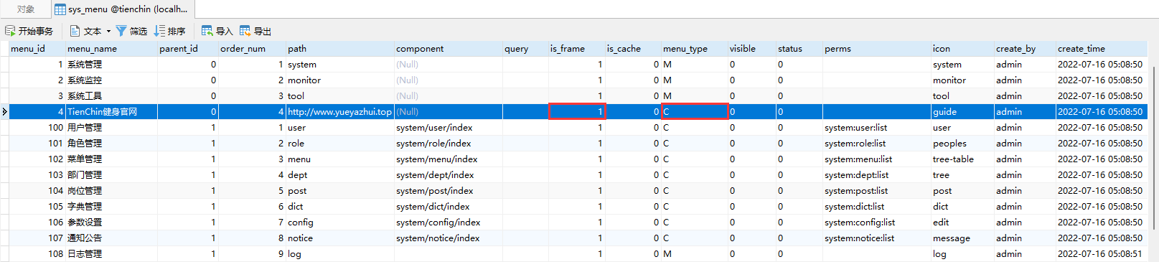This screenshot has width=1159, height=262.
Task: Click the create_time cell '2022-07-16 05:08:51'
Action: tap(1102, 254)
